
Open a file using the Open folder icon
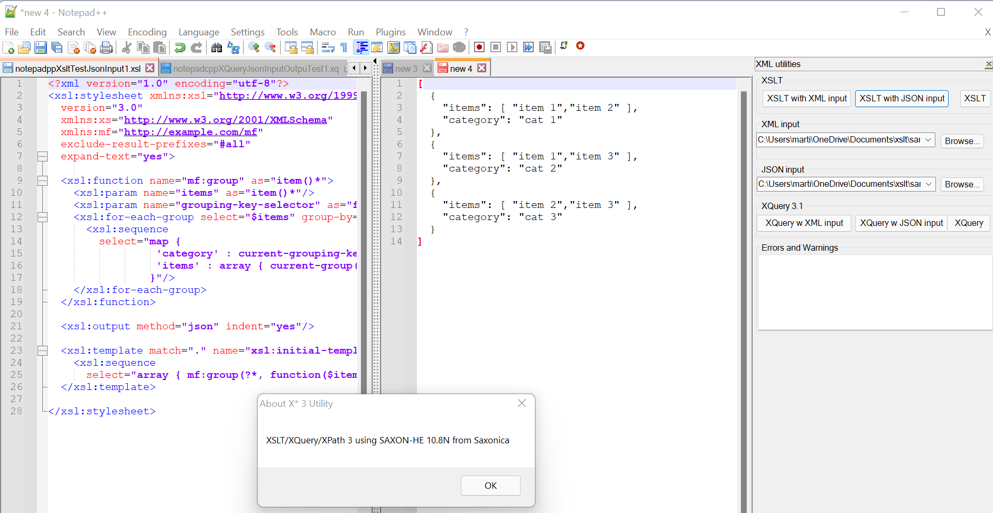click(x=24, y=47)
